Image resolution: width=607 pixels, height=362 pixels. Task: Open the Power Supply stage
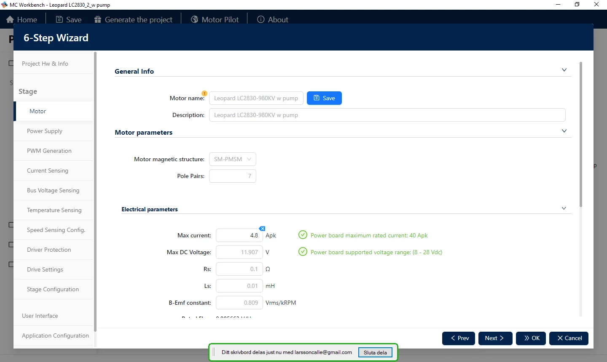pyautogui.click(x=53, y=131)
